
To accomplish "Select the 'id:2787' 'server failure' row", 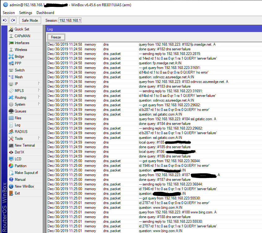I will click(x=155, y=226).
